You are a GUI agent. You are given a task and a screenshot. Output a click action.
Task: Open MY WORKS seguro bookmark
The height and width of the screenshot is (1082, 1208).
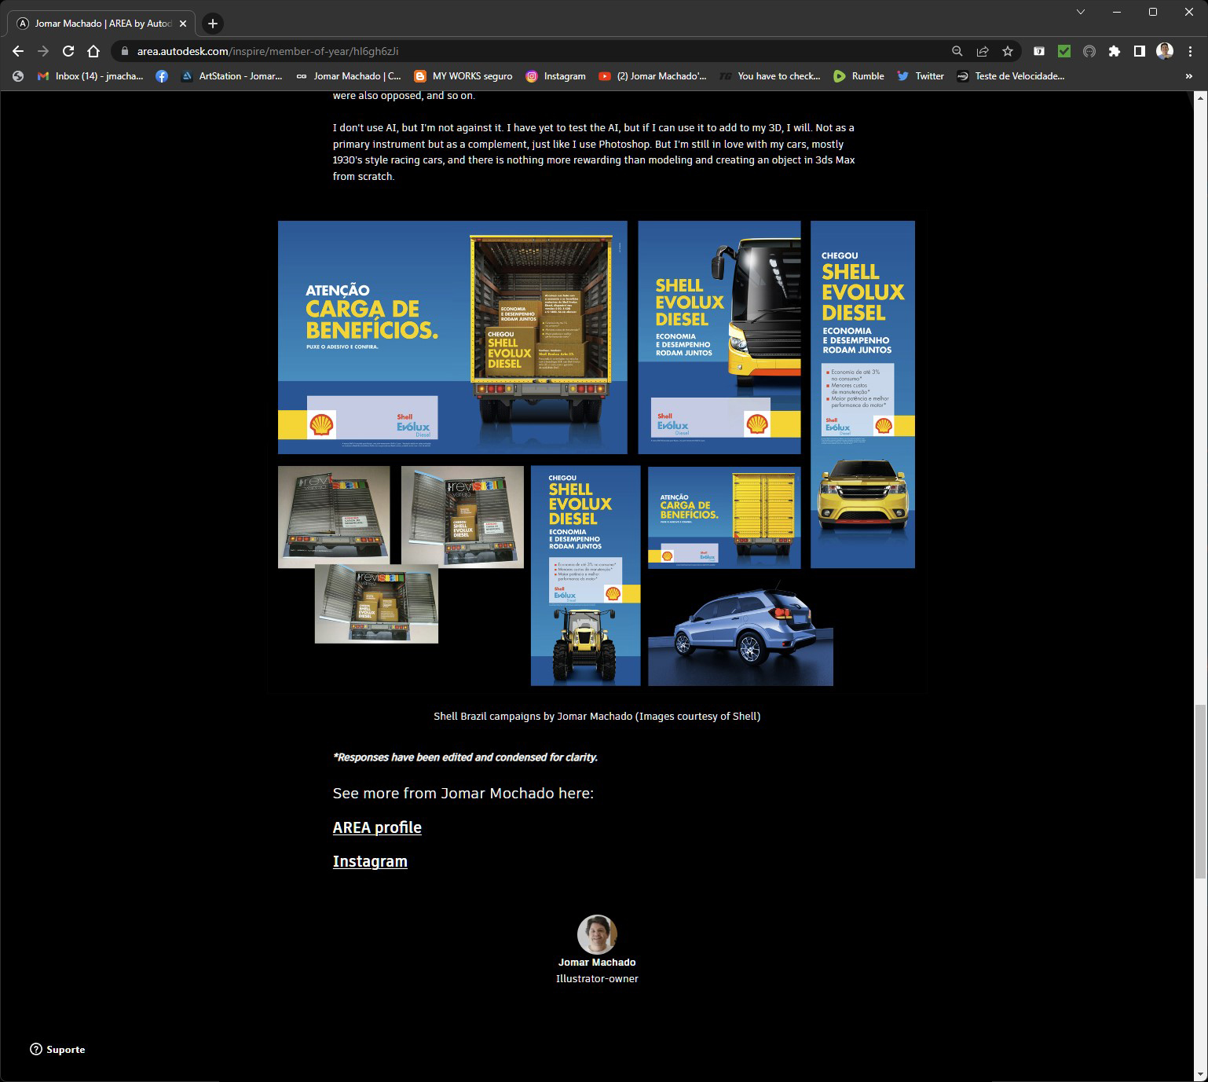(463, 76)
